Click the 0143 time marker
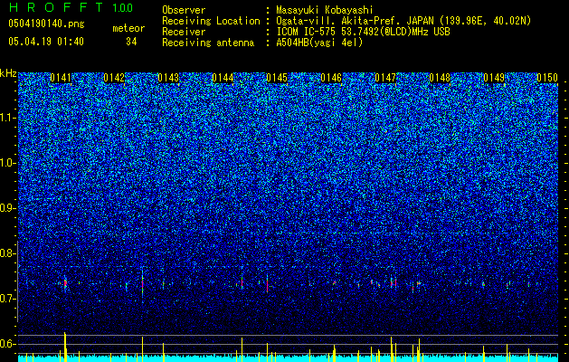Image resolution: width=569 pixels, height=362 pixels. pos(168,78)
